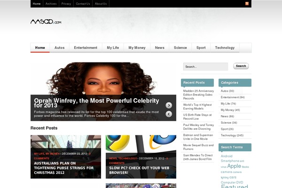The height and width of the screenshot is (188, 282).
Task: Click the Search button
Action: [x=241, y=66]
